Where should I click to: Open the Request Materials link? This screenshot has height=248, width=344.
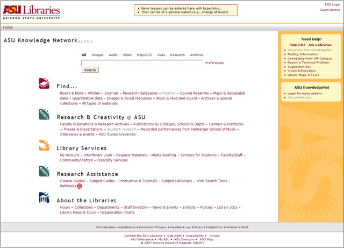click(x=131, y=155)
